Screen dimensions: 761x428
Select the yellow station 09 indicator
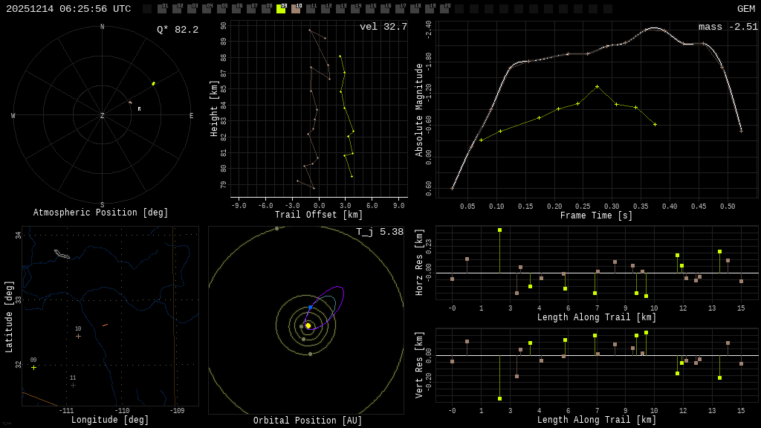pyautogui.click(x=281, y=9)
